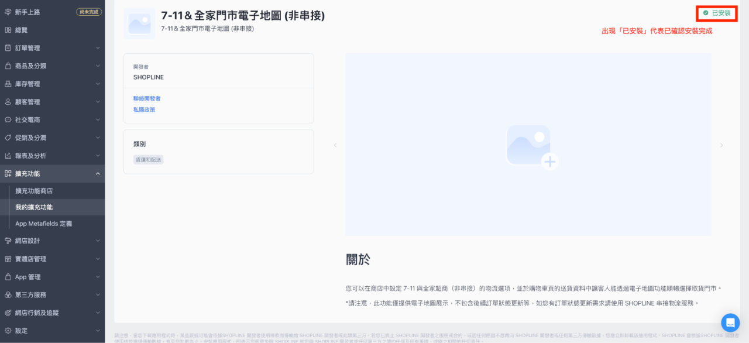Expand the 庫存管理 menu chevron
The width and height of the screenshot is (749, 343).
(98, 84)
